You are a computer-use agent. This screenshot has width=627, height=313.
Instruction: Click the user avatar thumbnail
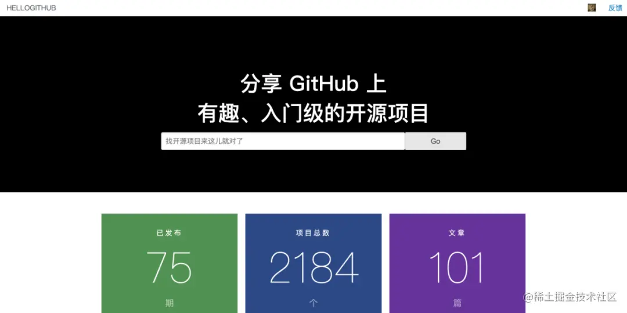(x=592, y=8)
